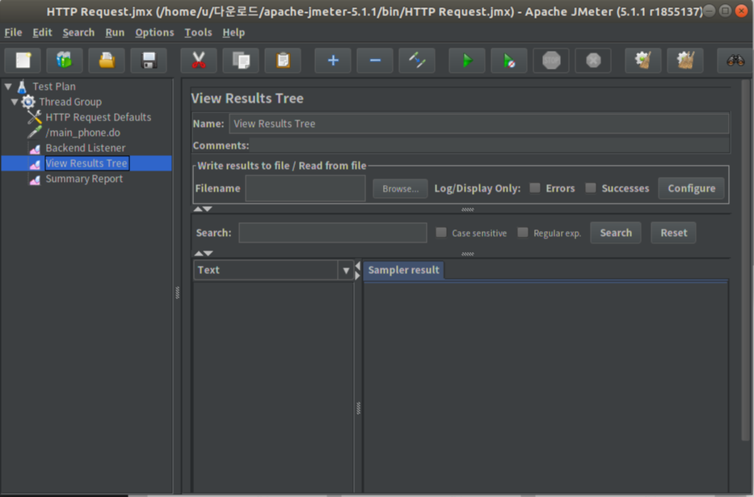Click the Summary Report graph icon
The height and width of the screenshot is (497, 754).
coord(35,179)
